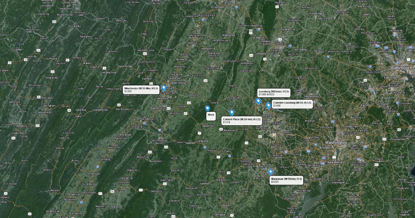Open the Camden Leesburg $1400 label

coord(293,104)
